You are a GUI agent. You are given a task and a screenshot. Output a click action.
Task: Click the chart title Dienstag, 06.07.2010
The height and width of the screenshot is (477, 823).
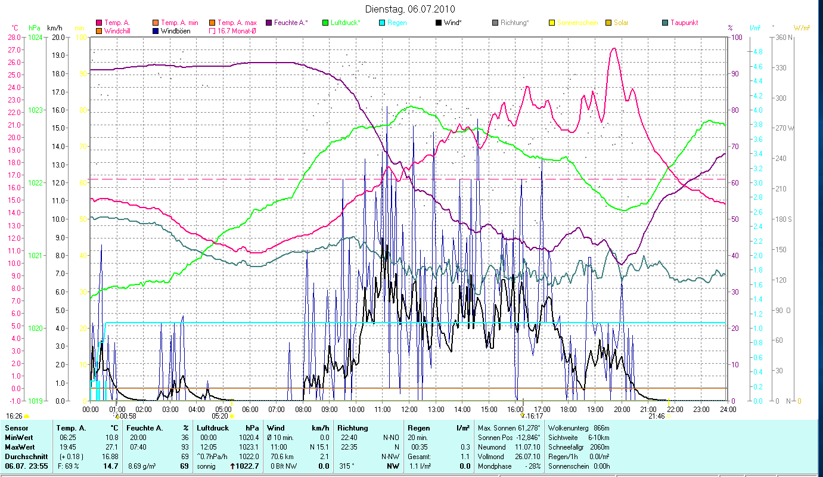[411, 10]
